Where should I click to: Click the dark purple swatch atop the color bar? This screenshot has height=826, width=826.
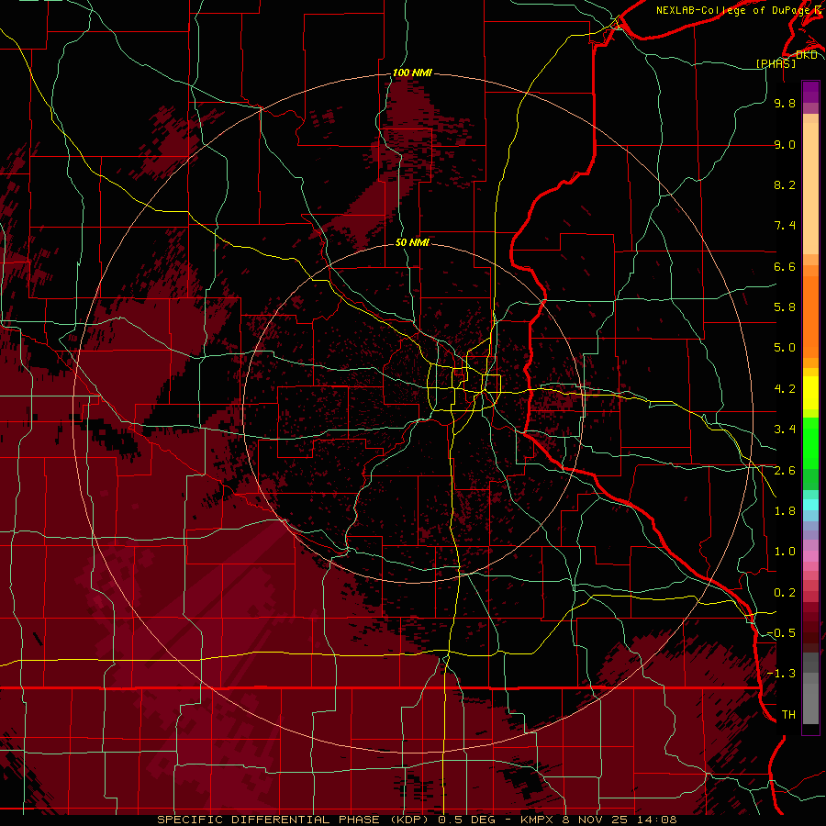pyautogui.click(x=810, y=92)
